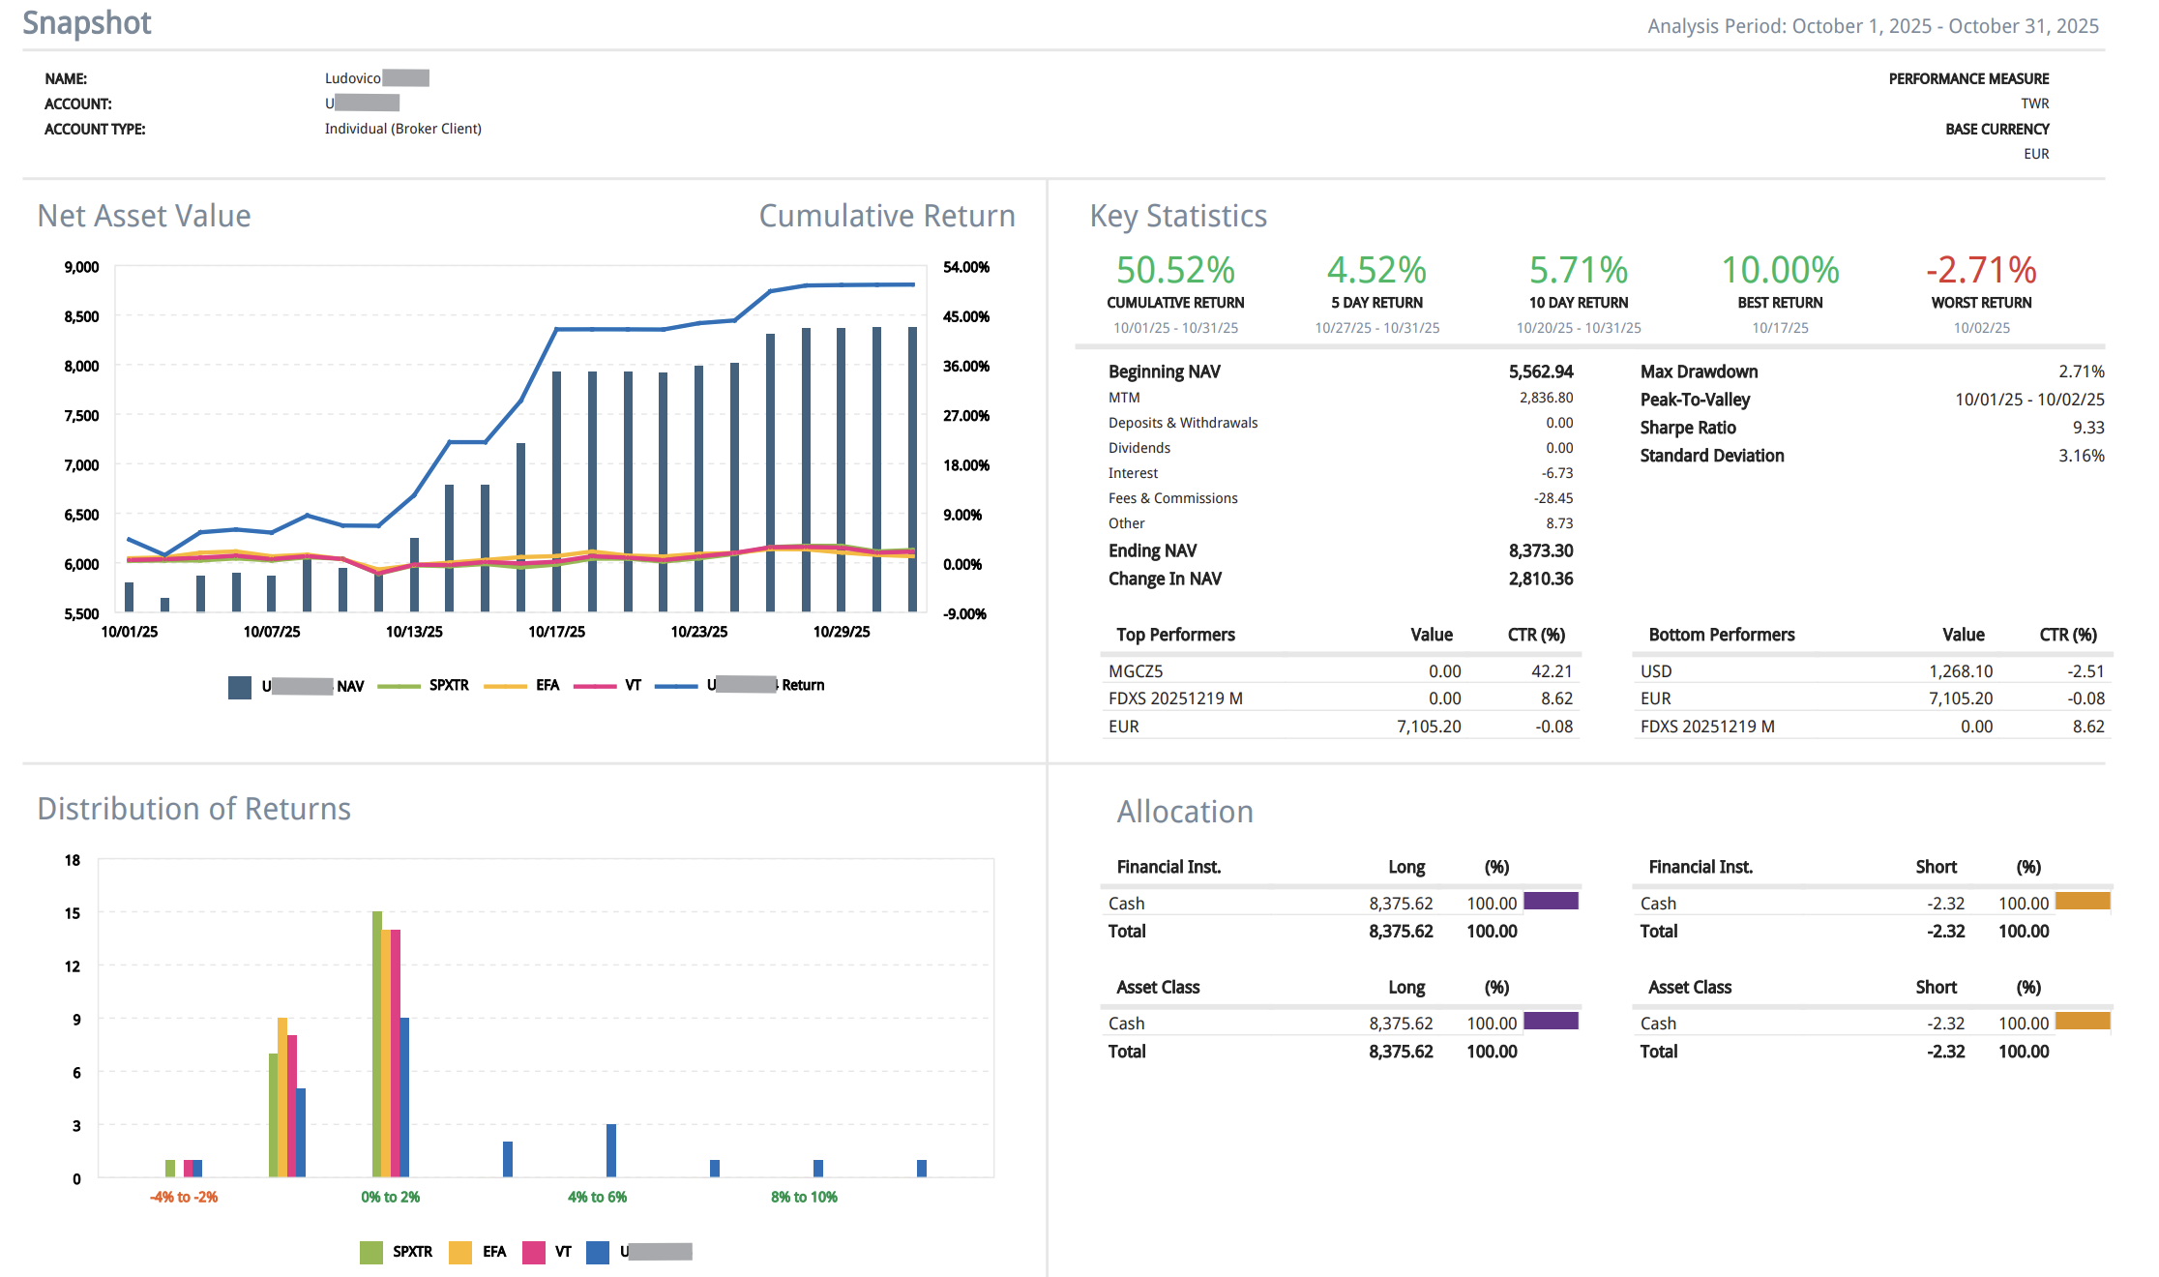
Task: Click orange Cash bar under Asset Class Short
Action: [2082, 1022]
